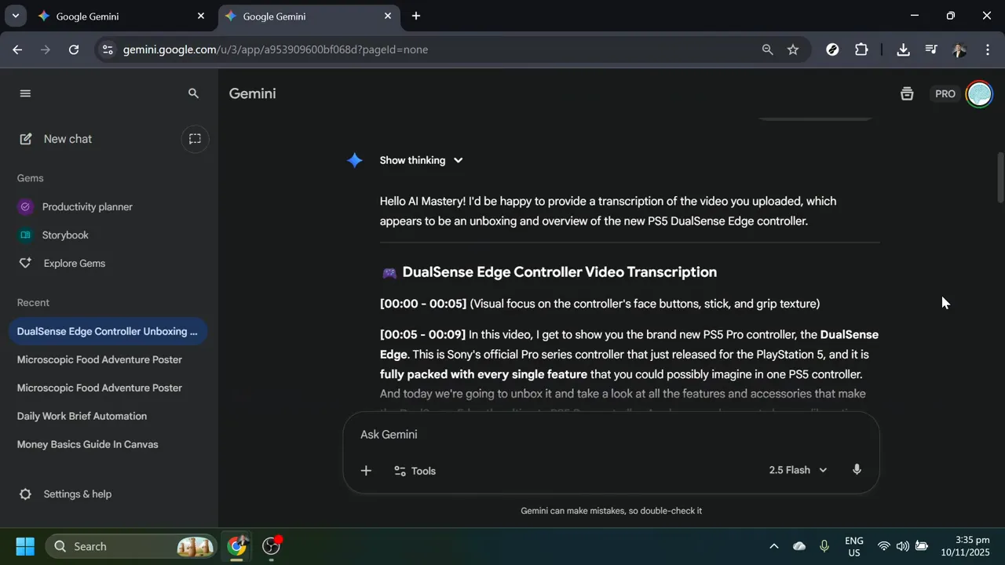Open the network Wi-Fi tray icon
The image size is (1005, 565).
tap(884, 546)
